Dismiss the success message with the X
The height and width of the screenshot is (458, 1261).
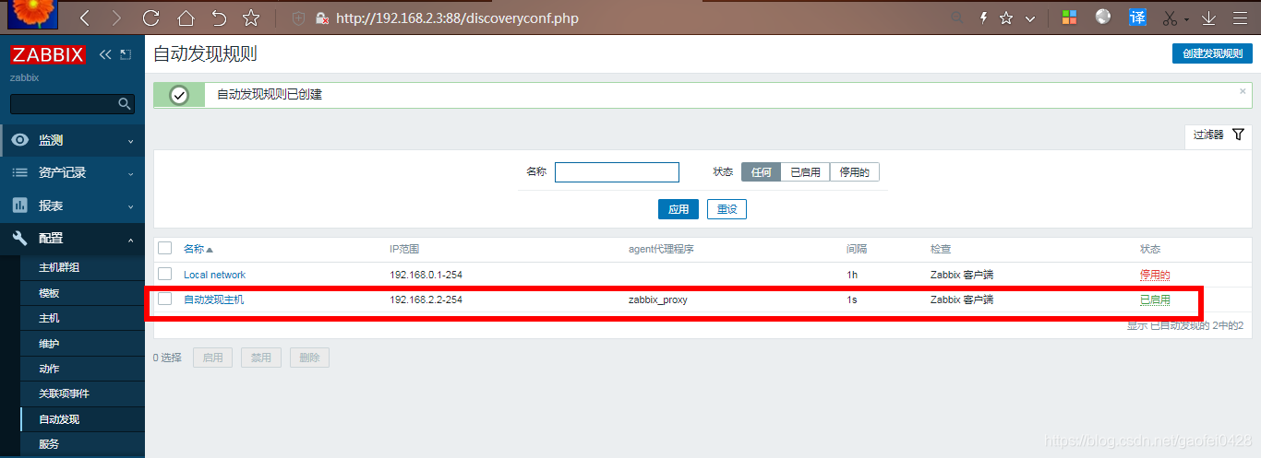click(1243, 91)
